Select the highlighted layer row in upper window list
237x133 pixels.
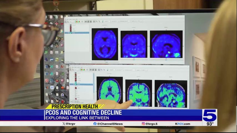click(x=77, y=33)
